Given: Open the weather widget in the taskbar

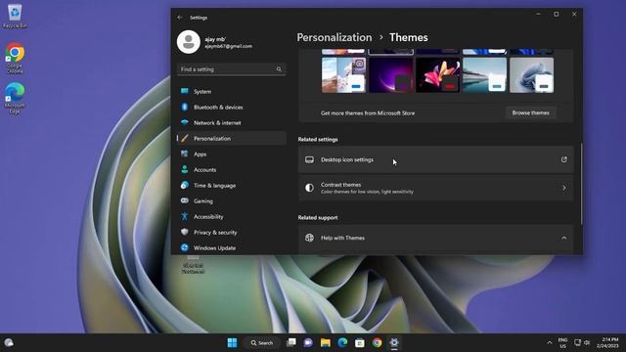Looking at the screenshot, I should coord(9,343).
